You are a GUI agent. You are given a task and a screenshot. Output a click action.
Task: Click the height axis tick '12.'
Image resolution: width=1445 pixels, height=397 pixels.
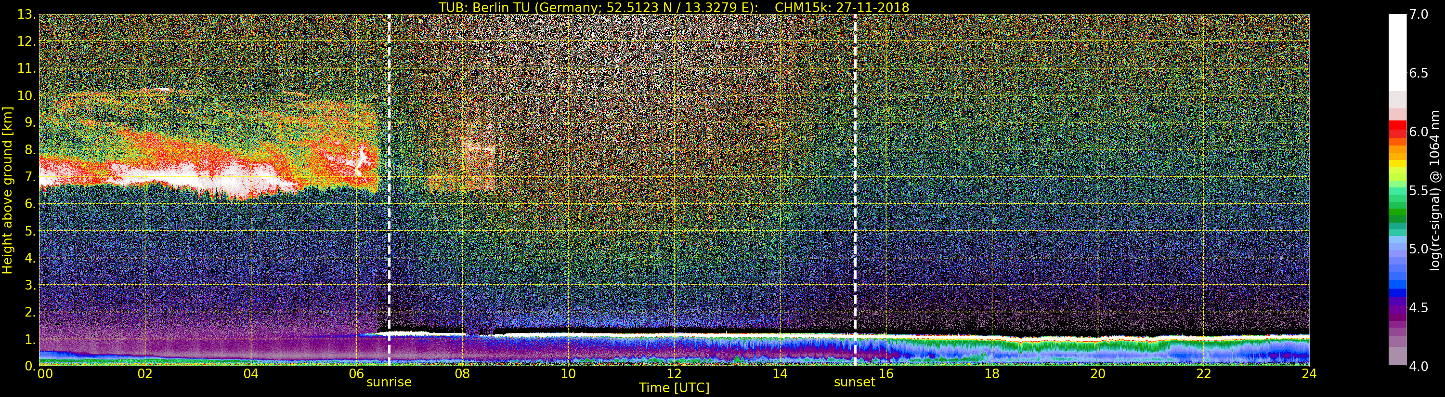coord(26,41)
